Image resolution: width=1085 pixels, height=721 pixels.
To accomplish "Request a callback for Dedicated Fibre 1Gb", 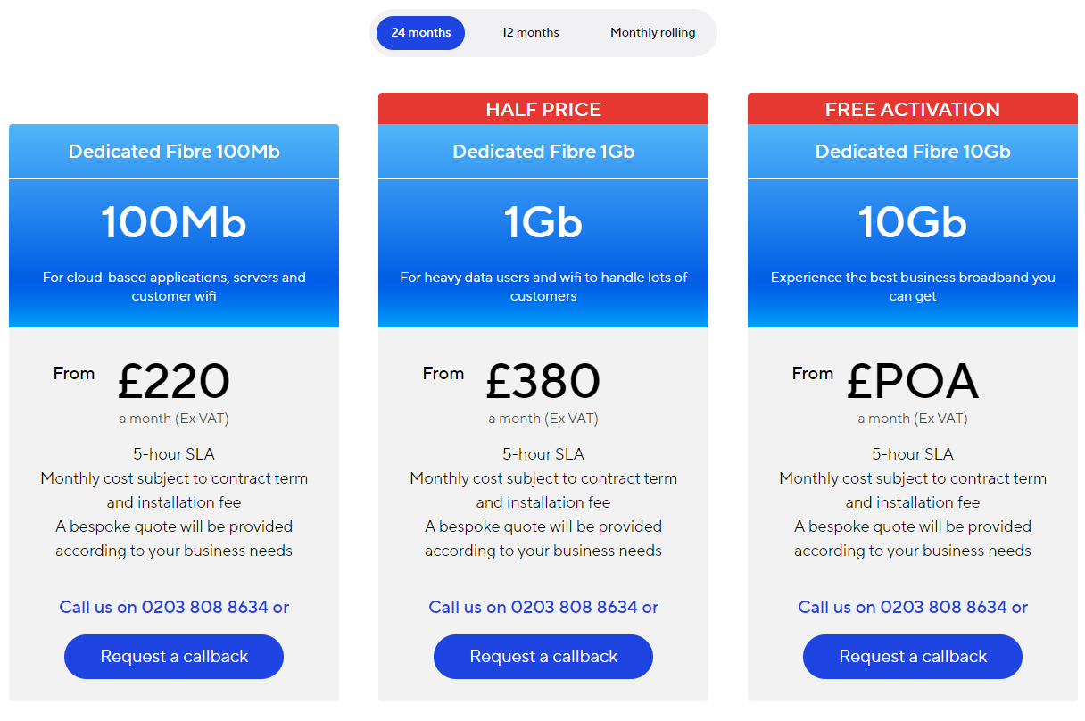I will pyautogui.click(x=543, y=657).
